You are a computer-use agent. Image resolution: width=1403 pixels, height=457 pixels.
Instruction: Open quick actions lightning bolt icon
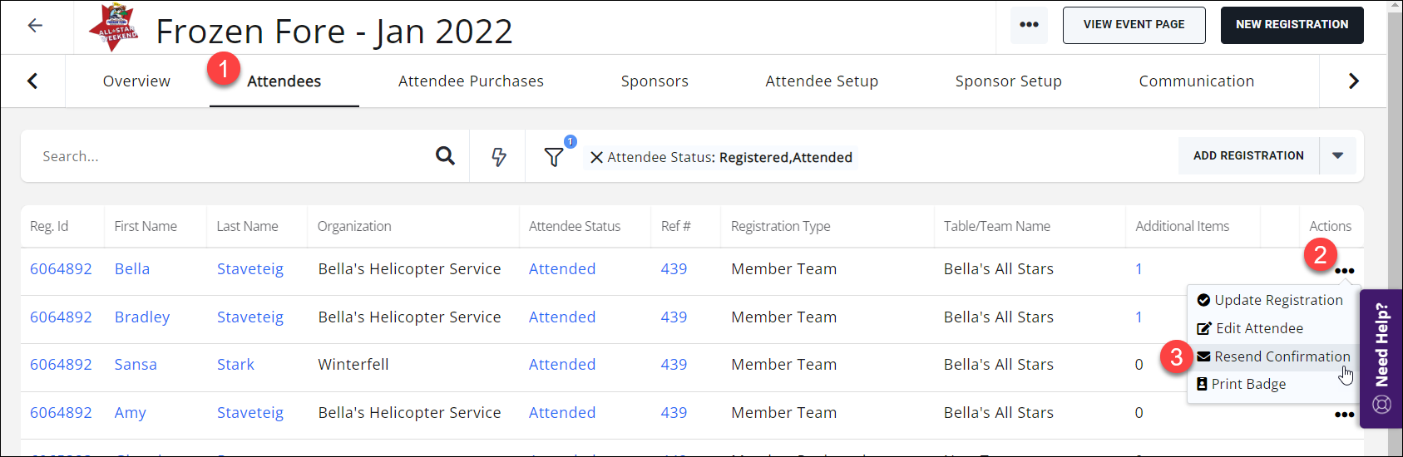coord(498,156)
